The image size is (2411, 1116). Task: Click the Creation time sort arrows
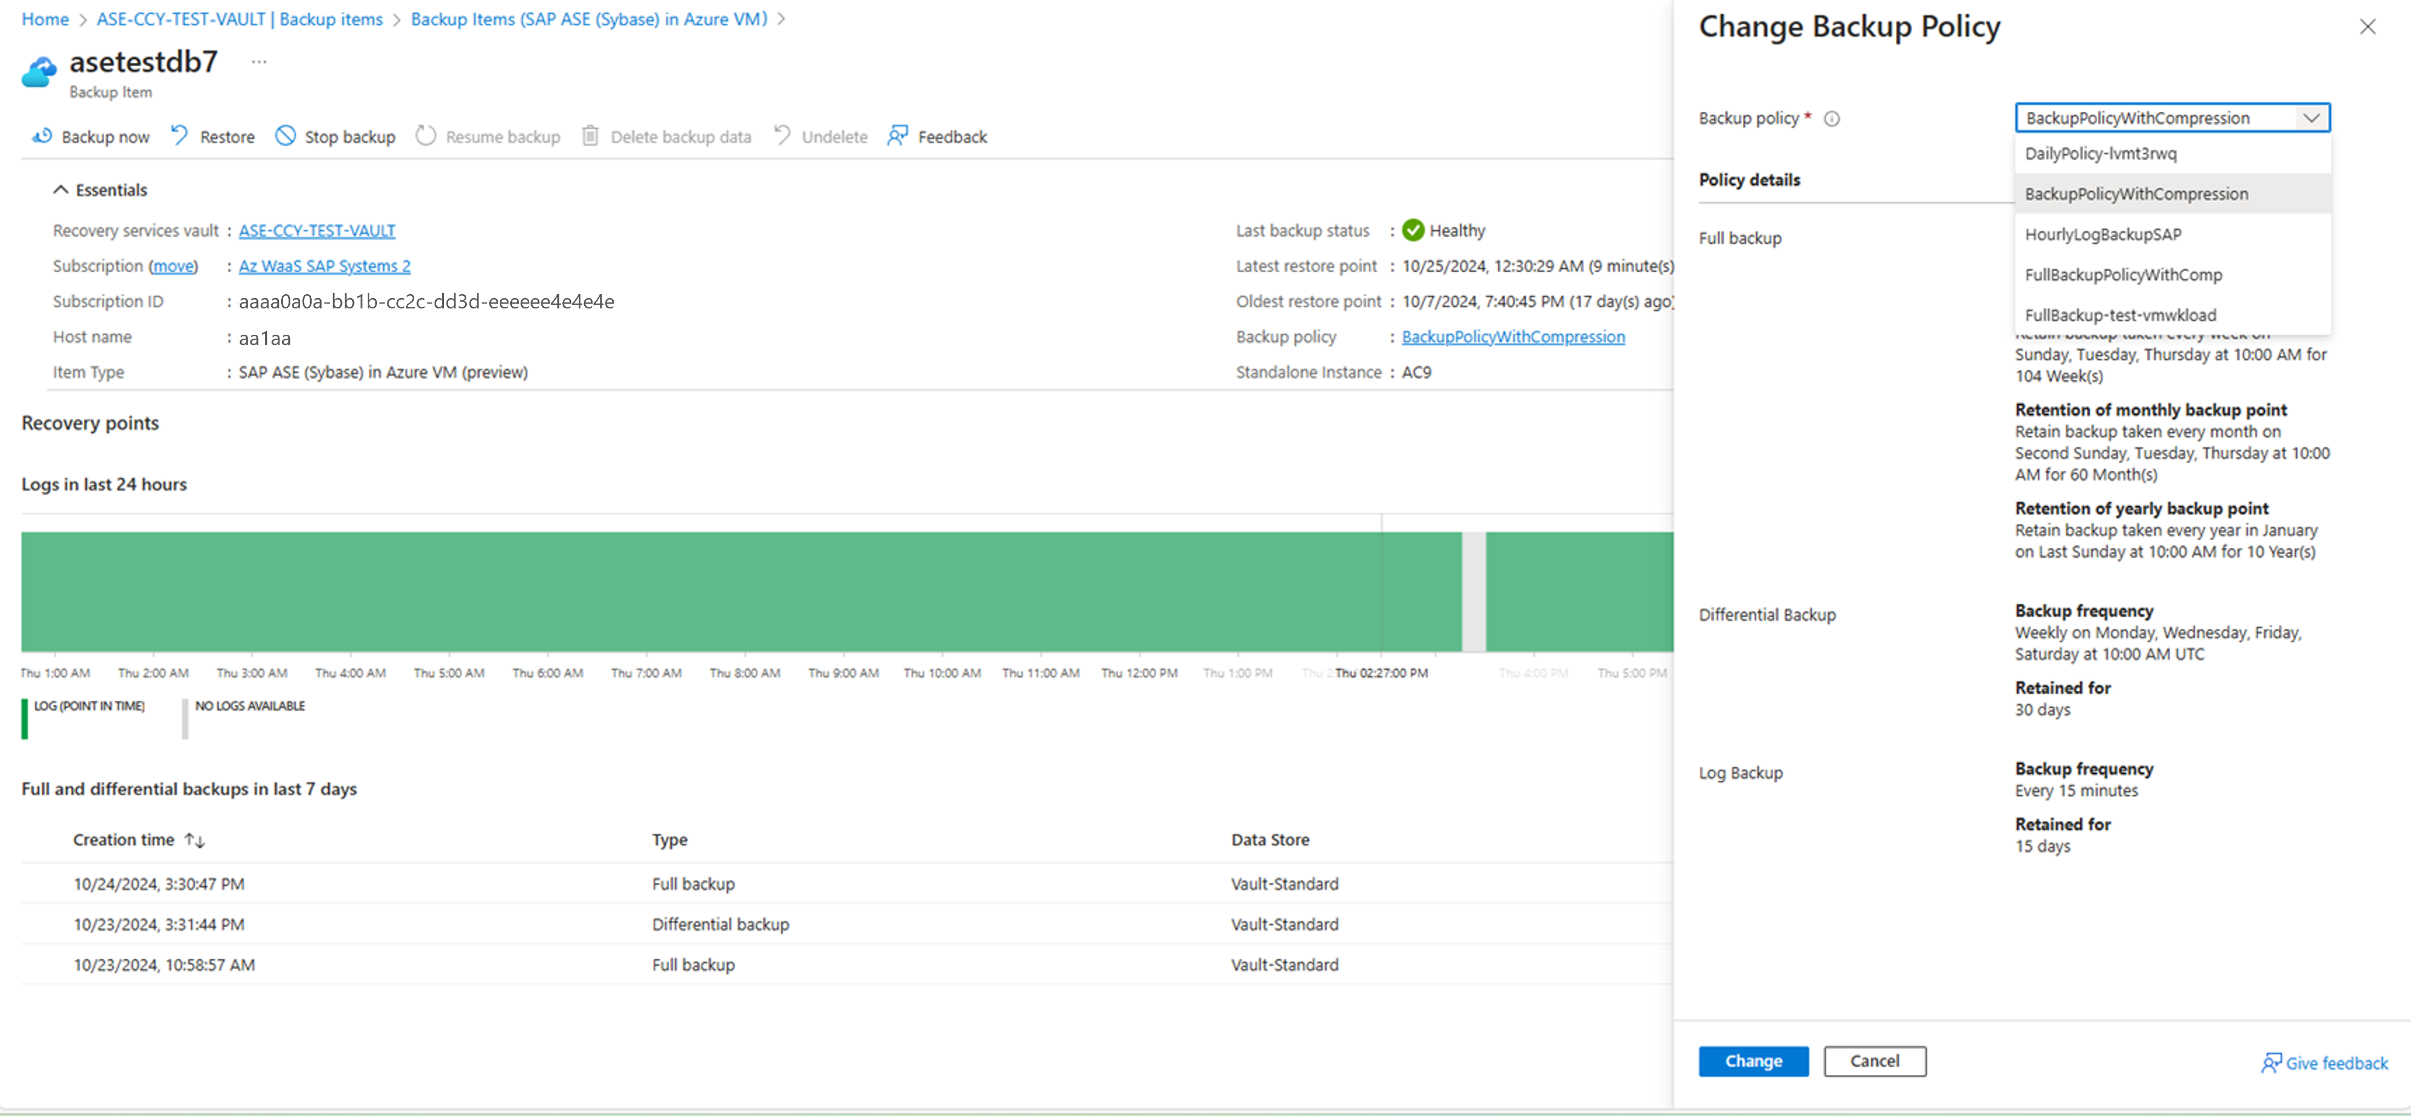[195, 840]
